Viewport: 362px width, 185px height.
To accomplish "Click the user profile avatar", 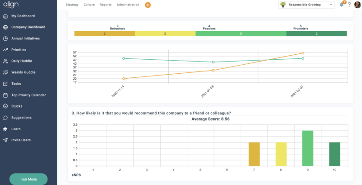I will click(x=357, y=5).
